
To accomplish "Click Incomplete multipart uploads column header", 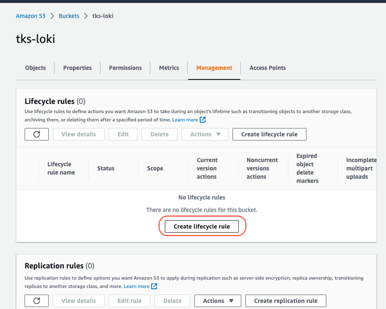I will coord(361,168).
